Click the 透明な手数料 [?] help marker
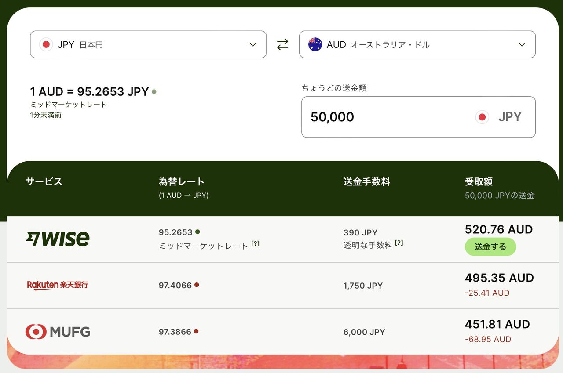The width and height of the screenshot is (563, 373). (x=398, y=242)
